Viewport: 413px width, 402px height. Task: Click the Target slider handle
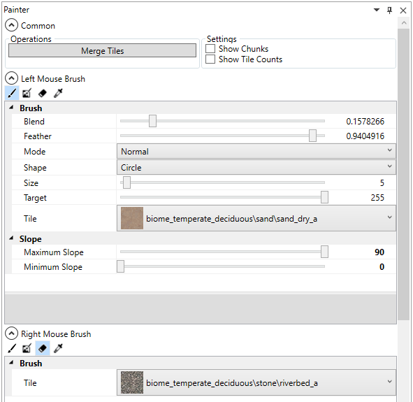click(x=324, y=197)
